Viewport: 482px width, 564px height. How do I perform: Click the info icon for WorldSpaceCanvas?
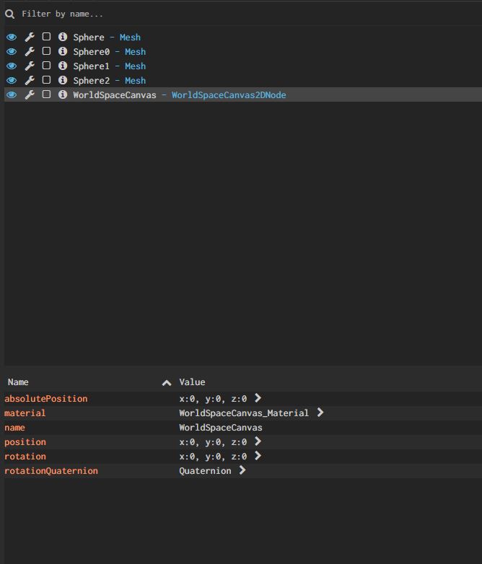tap(63, 94)
